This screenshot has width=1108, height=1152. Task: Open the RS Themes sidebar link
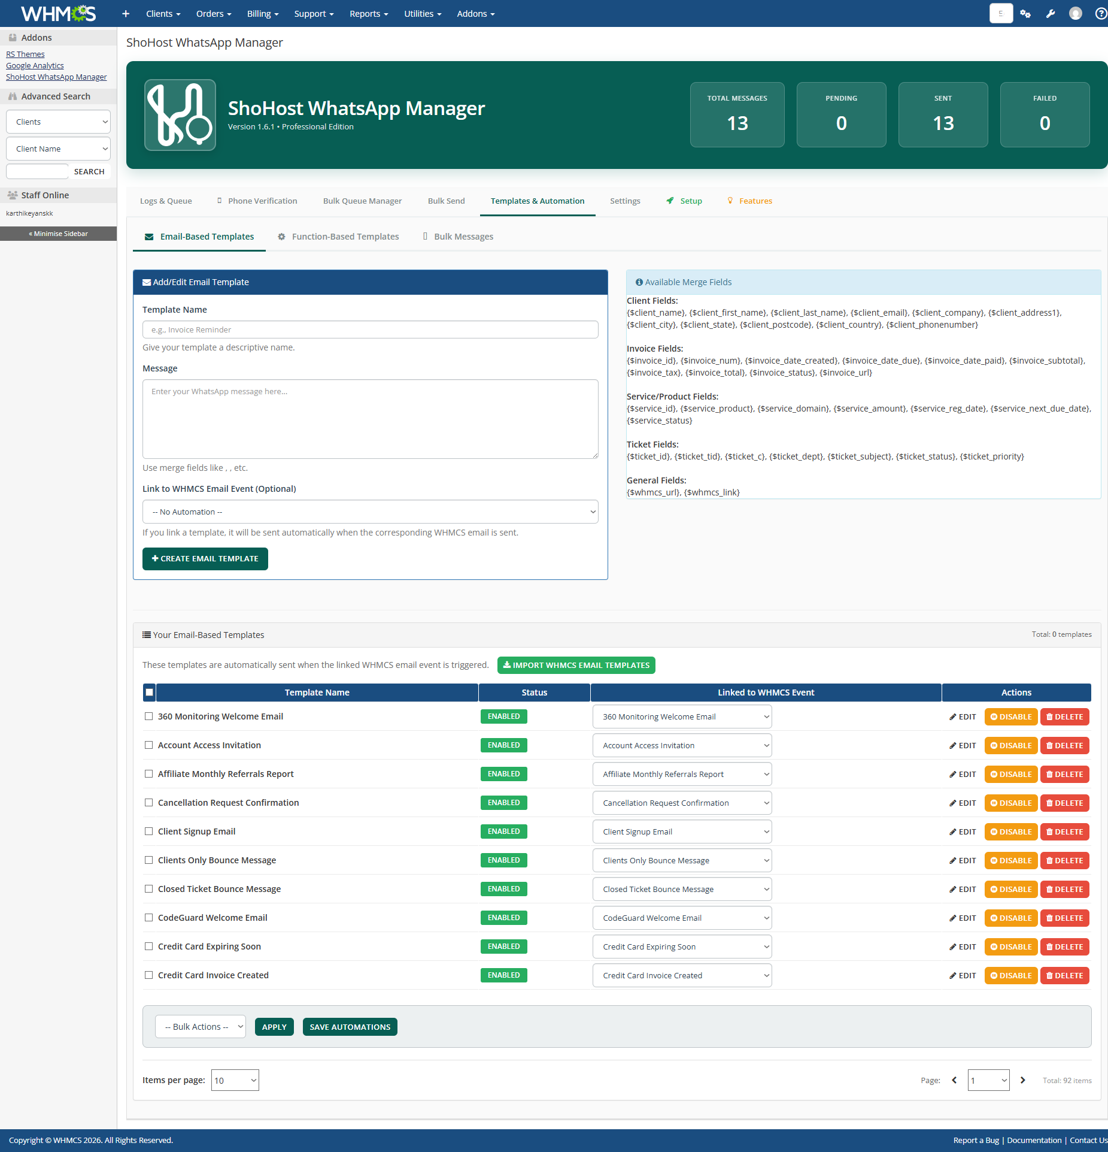coord(25,54)
